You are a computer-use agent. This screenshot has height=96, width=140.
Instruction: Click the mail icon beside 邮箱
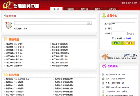pos(103,87)
